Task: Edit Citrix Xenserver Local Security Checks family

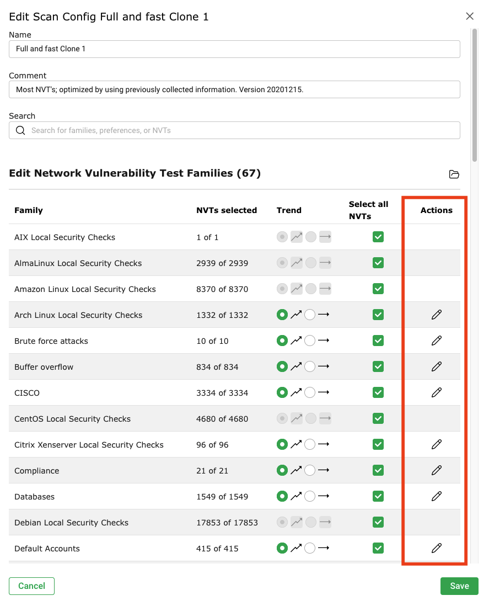Action: click(x=436, y=444)
